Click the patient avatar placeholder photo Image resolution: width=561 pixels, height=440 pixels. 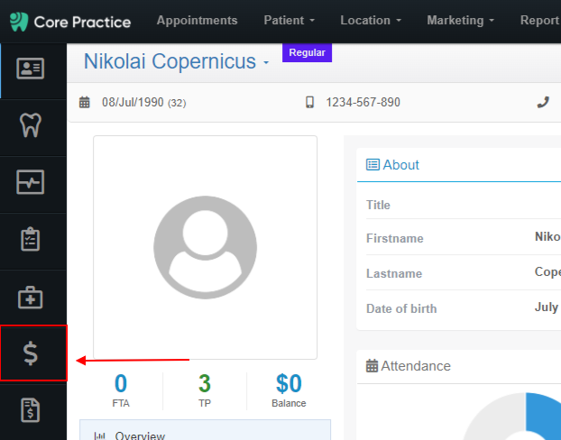tap(205, 247)
